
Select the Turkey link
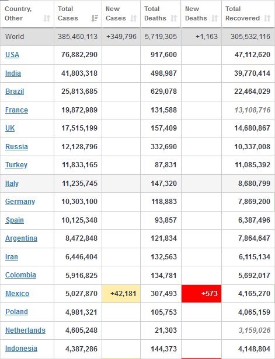click(16, 165)
